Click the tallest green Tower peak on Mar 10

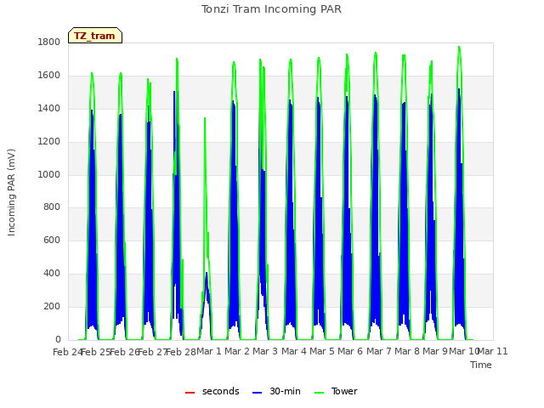point(459,47)
